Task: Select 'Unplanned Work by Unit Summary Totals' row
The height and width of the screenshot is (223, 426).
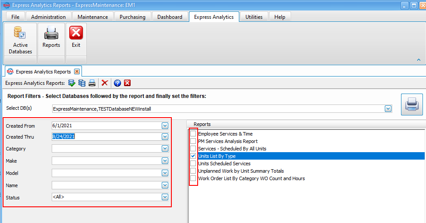Action: (x=241, y=171)
